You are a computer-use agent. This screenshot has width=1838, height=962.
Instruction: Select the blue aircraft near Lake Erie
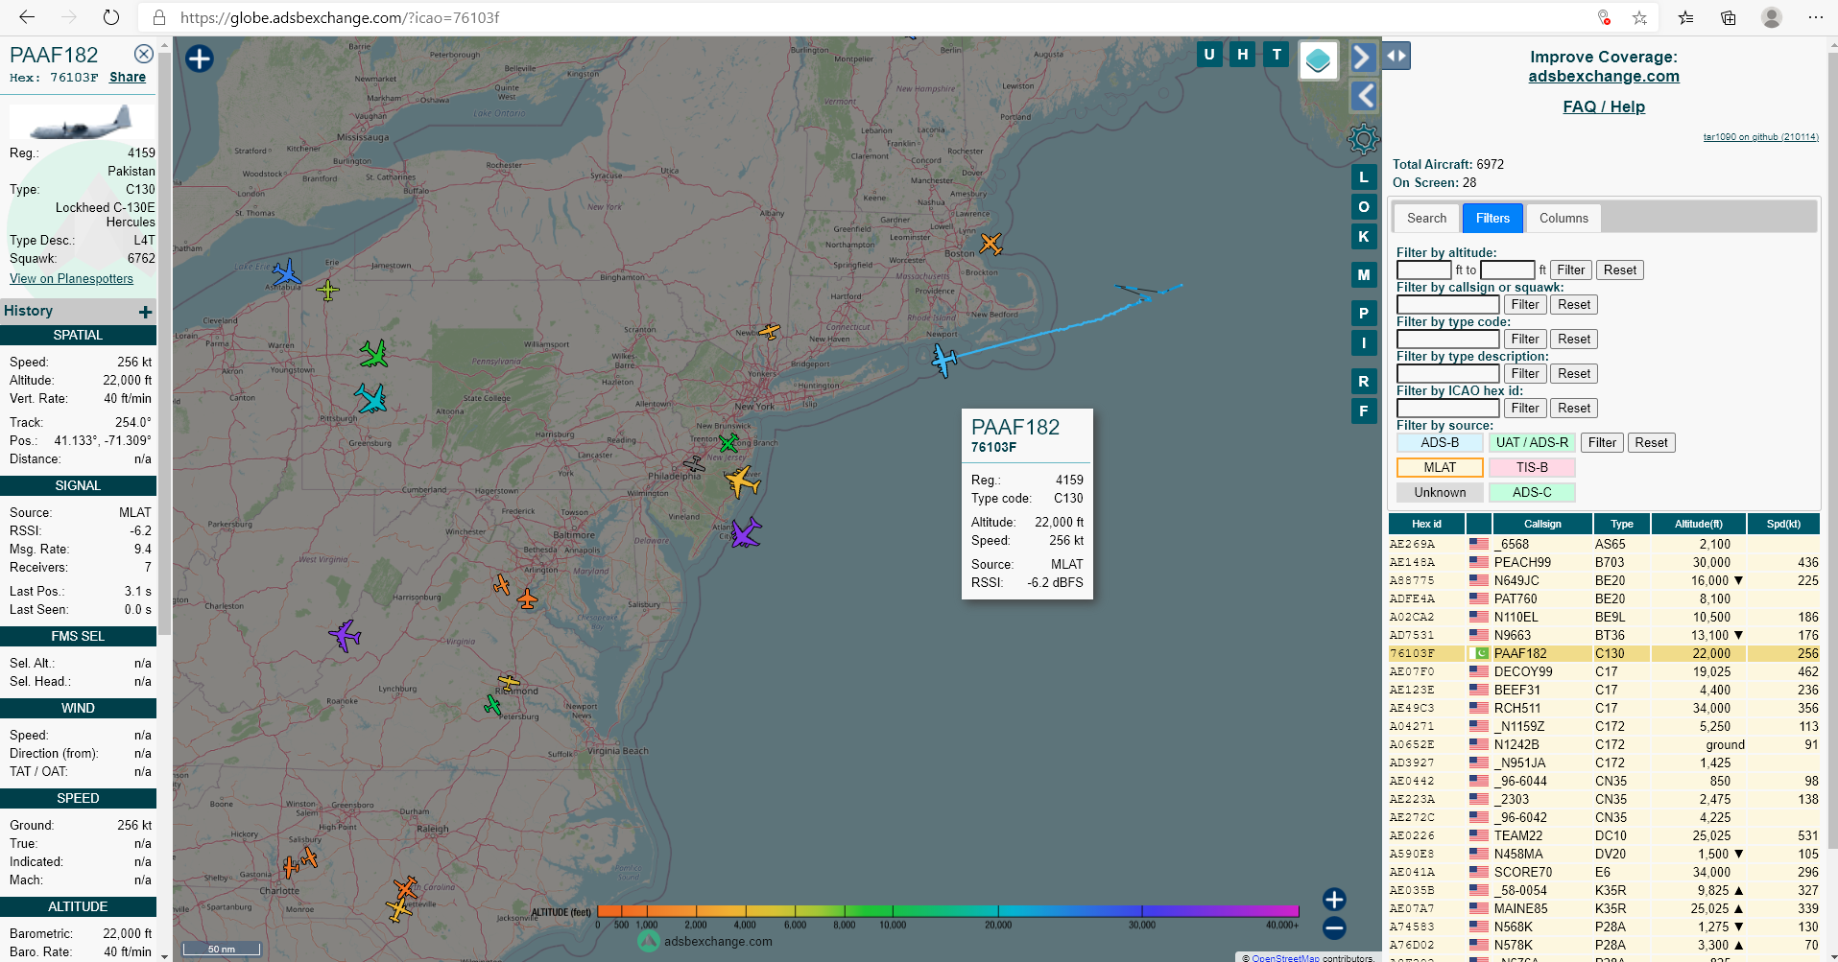pyautogui.click(x=286, y=273)
